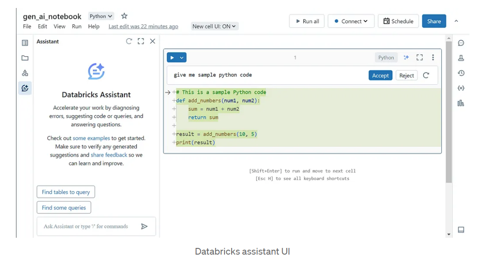Open the Run menu
The height and width of the screenshot is (271, 477).
pyautogui.click(x=76, y=27)
